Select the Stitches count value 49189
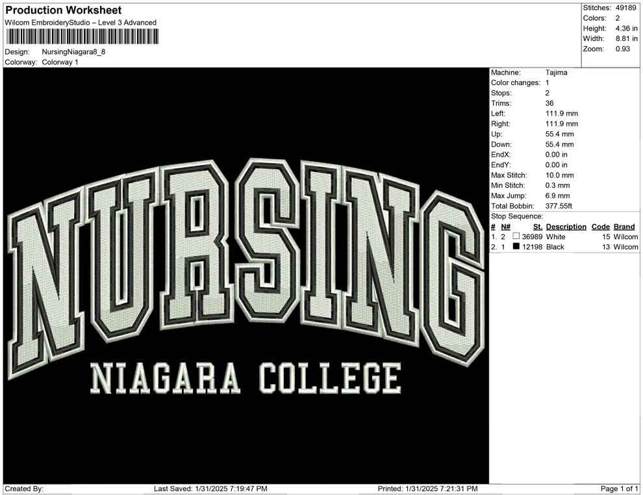The width and height of the screenshot is (643, 495). pyautogui.click(x=625, y=7)
